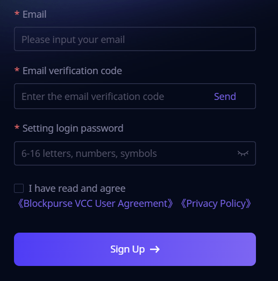Focus the 'Please input your email' field
The width and height of the screenshot is (278, 281).
click(135, 39)
